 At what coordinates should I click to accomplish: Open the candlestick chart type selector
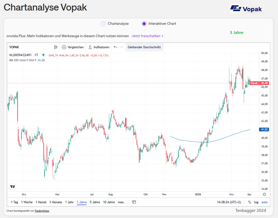tap(56, 47)
